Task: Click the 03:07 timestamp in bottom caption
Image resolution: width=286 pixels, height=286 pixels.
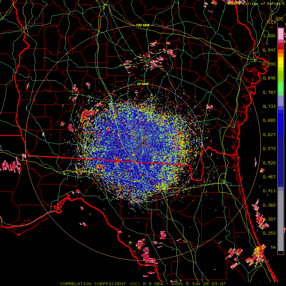Action: (x=219, y=284)
